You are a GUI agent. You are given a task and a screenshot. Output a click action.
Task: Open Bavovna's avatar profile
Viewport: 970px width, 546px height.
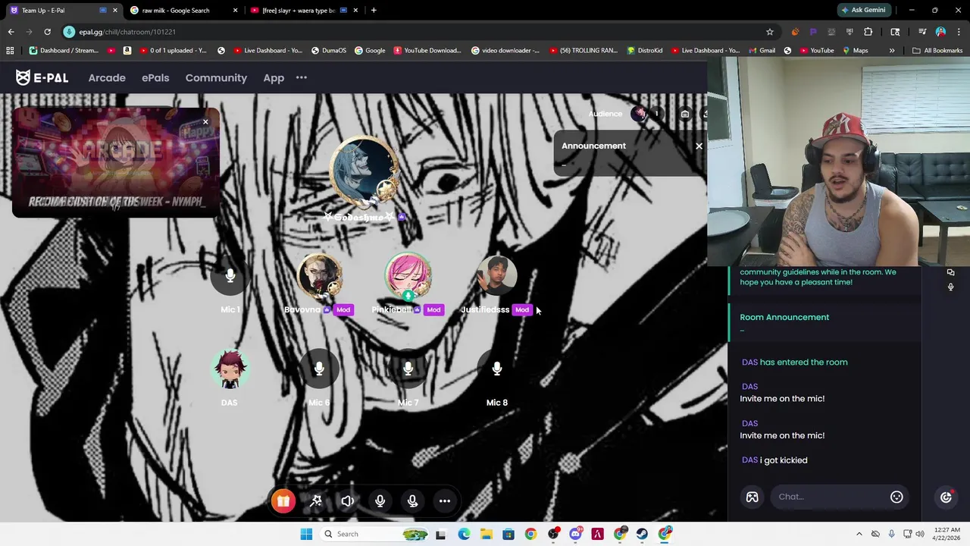pos(319,275)
